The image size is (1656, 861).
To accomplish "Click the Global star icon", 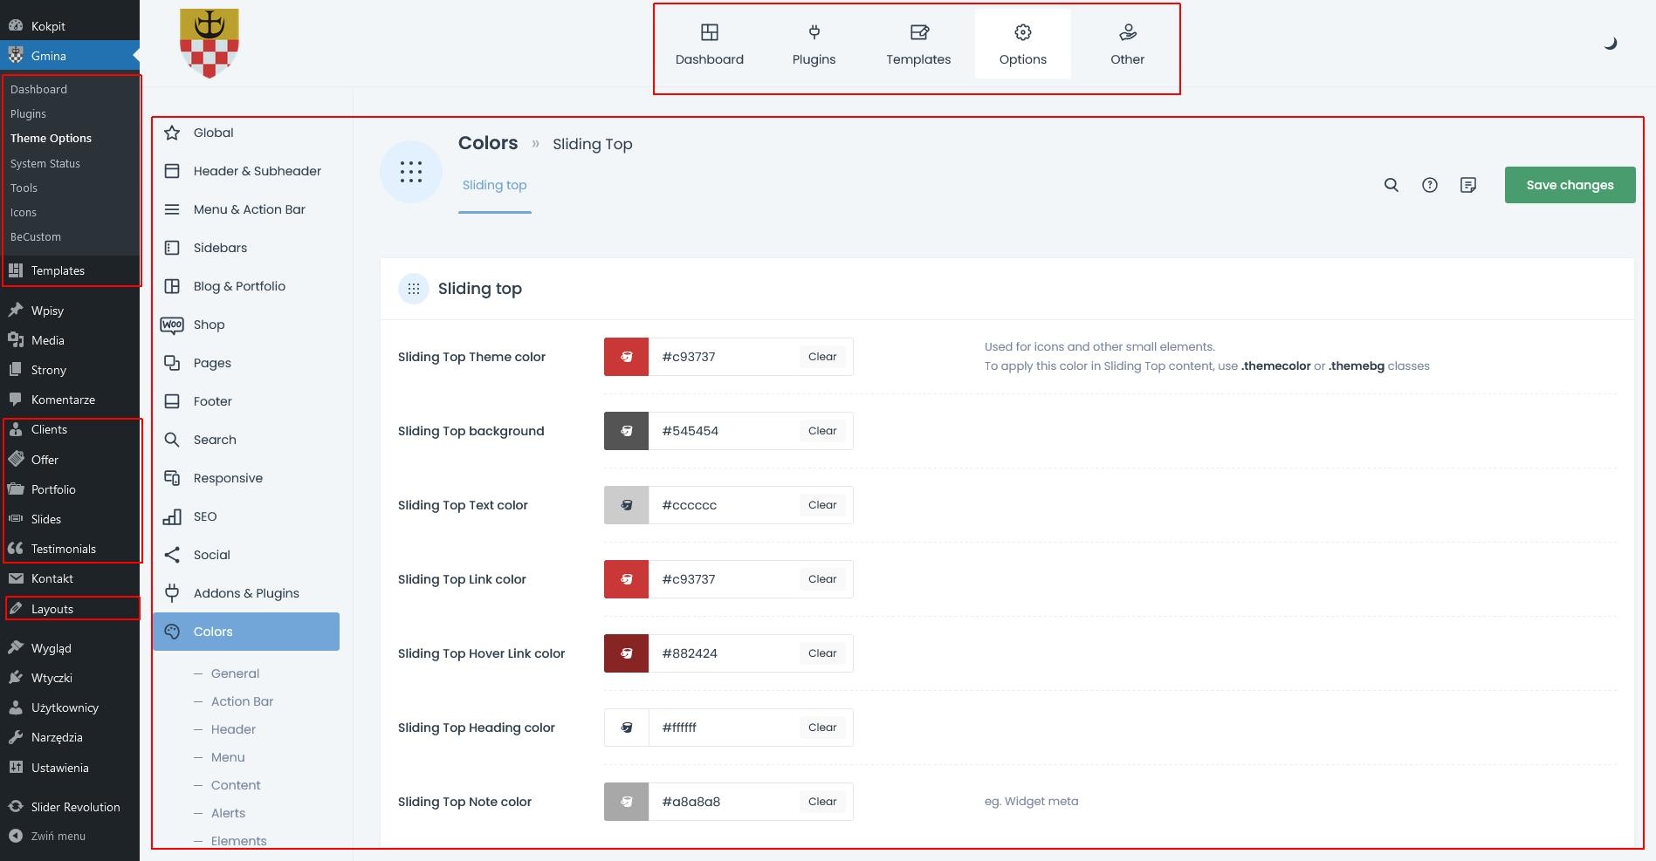I will [172, 133].
